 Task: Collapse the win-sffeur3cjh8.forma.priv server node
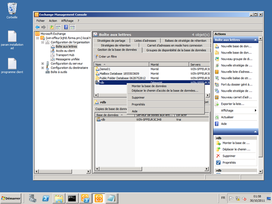tap(38, 38)
